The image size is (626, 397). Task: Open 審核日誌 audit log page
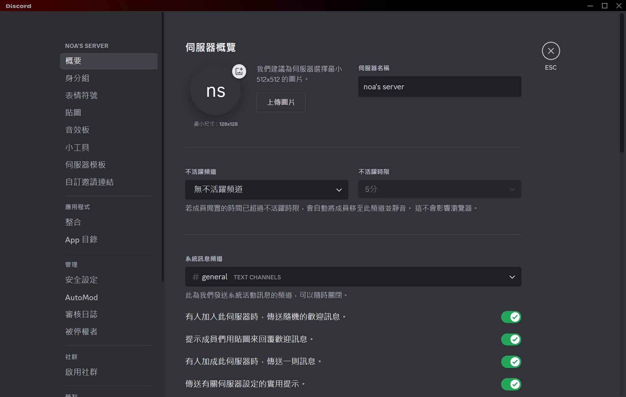[81, 314]
